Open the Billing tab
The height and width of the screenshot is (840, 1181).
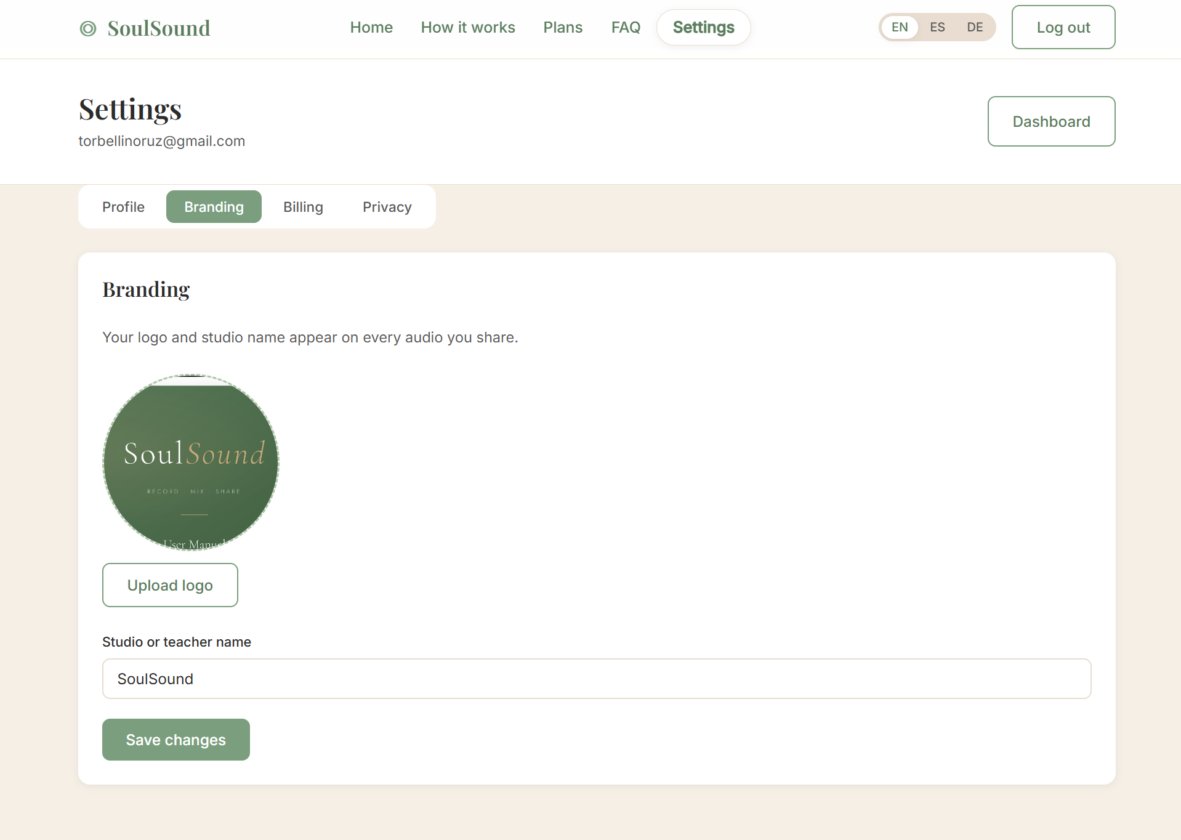[303, 207]
